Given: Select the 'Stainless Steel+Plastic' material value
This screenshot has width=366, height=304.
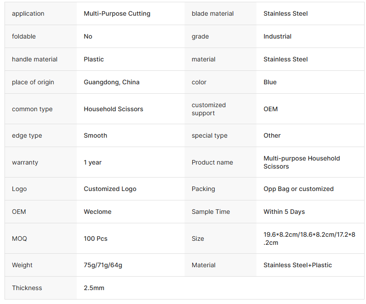Looking at the screenshot, I should pyautogui.click(x=297, y=265).
